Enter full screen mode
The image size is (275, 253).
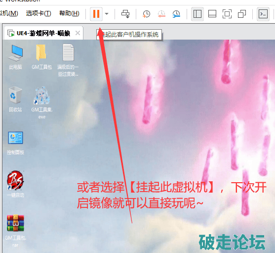coord(227,14)
